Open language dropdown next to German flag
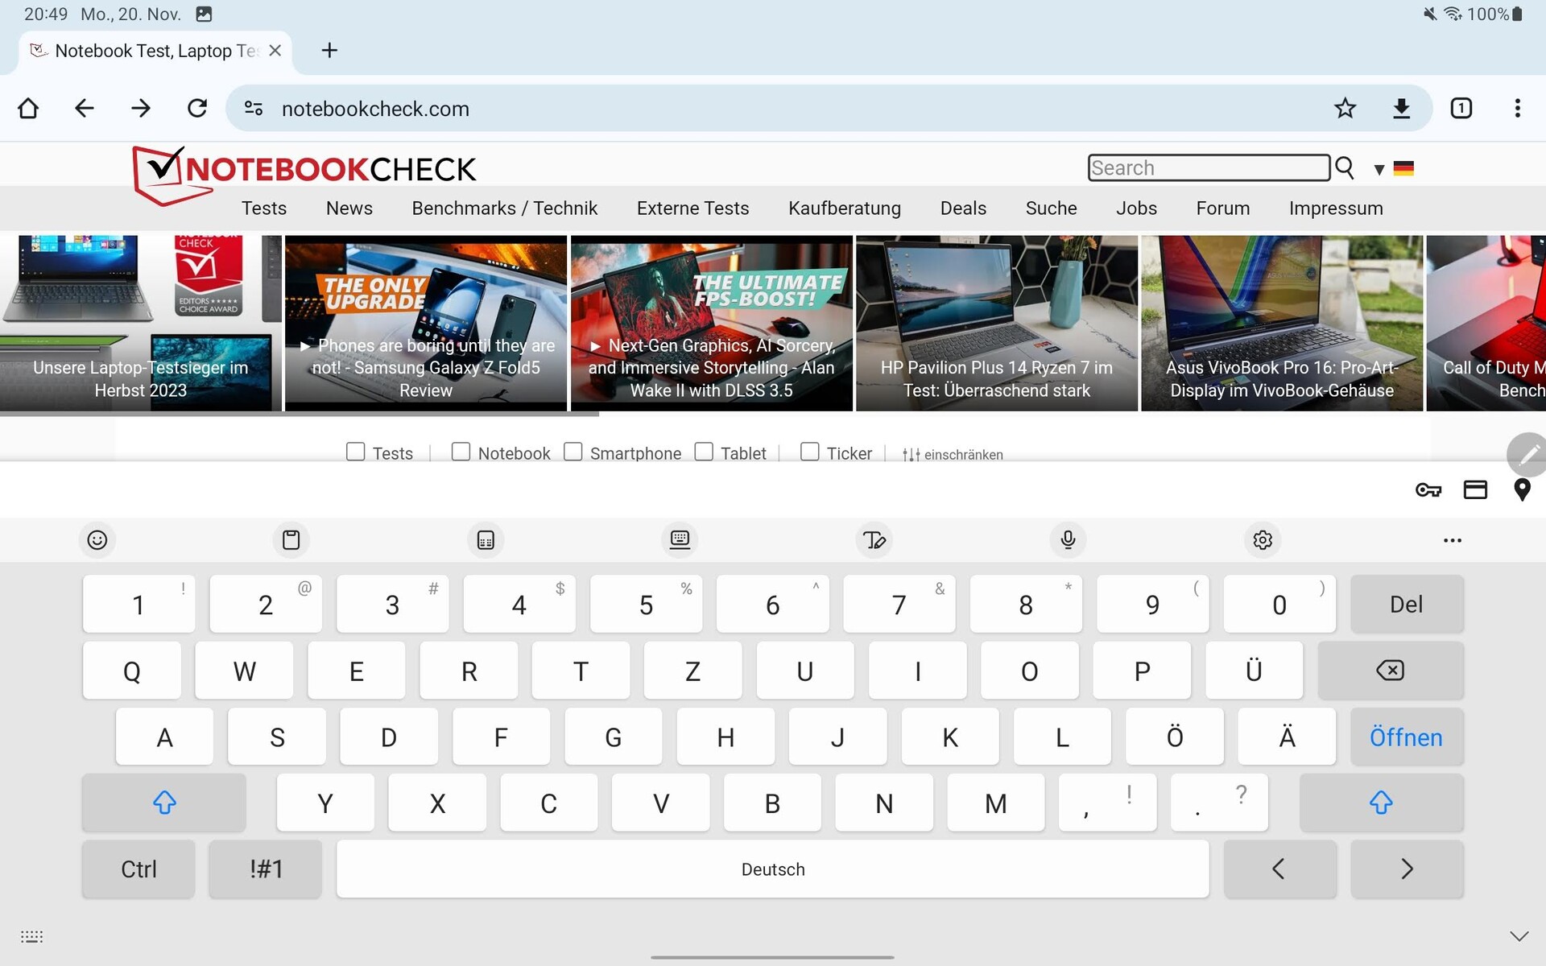This screenshot has height=966, width=1546. pos(1379,169)
